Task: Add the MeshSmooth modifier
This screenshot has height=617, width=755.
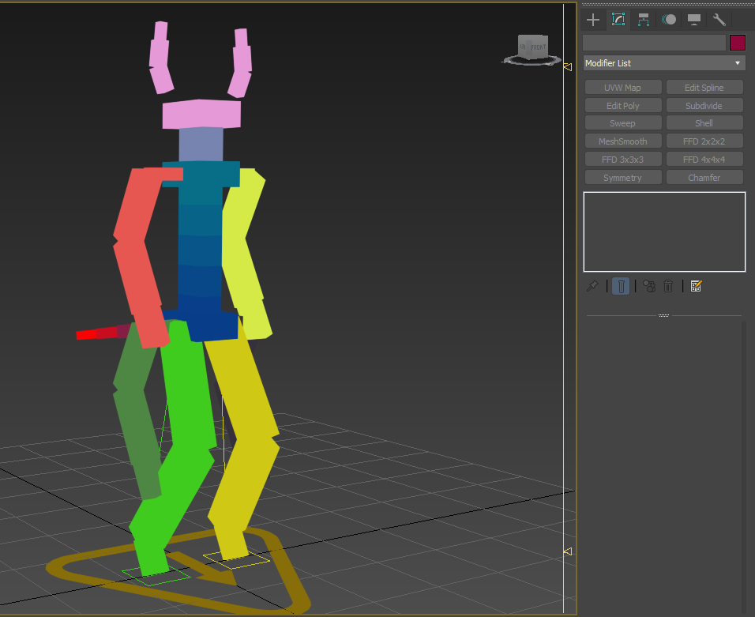Action: point(623,141)
